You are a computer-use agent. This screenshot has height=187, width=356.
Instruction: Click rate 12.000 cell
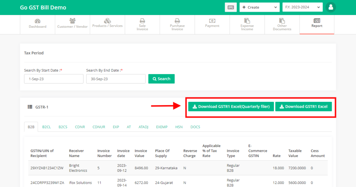point(278,182)
